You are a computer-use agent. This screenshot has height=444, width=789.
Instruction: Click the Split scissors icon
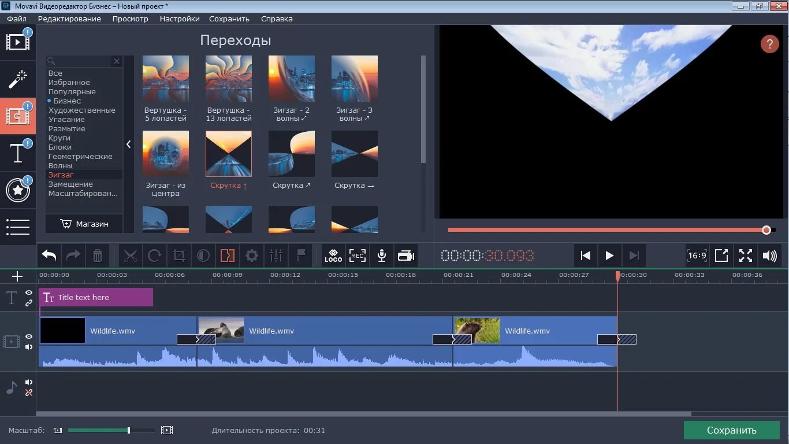point(131,256)
